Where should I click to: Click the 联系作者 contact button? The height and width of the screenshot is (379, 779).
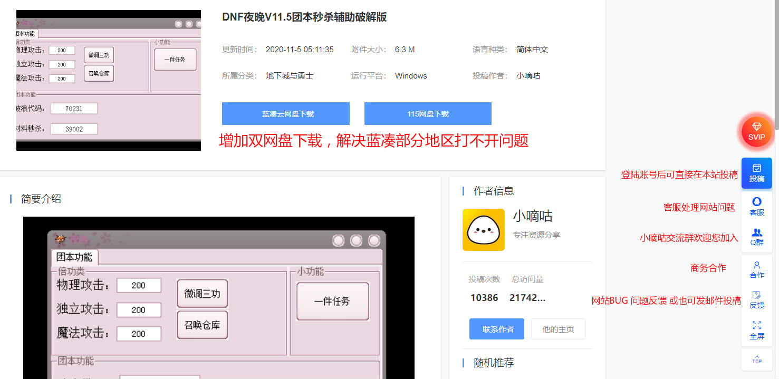tap(496, 328)
